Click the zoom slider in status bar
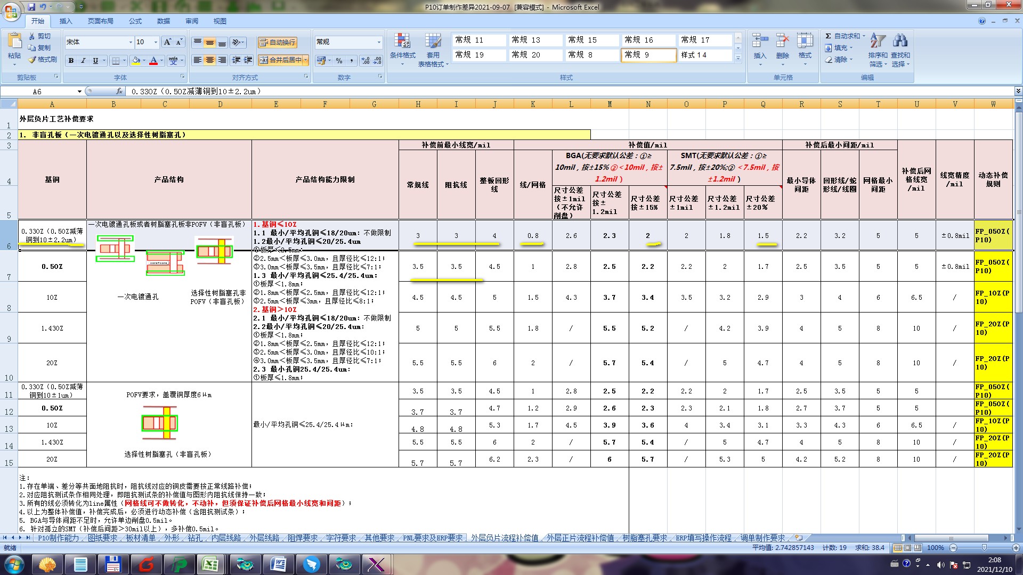 click(984, 548)
